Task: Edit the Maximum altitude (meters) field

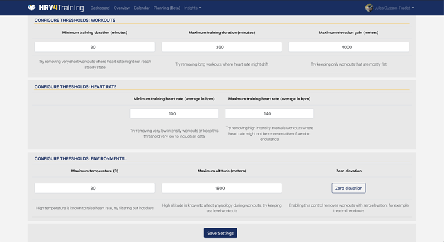Action: [x=222, y=188]
